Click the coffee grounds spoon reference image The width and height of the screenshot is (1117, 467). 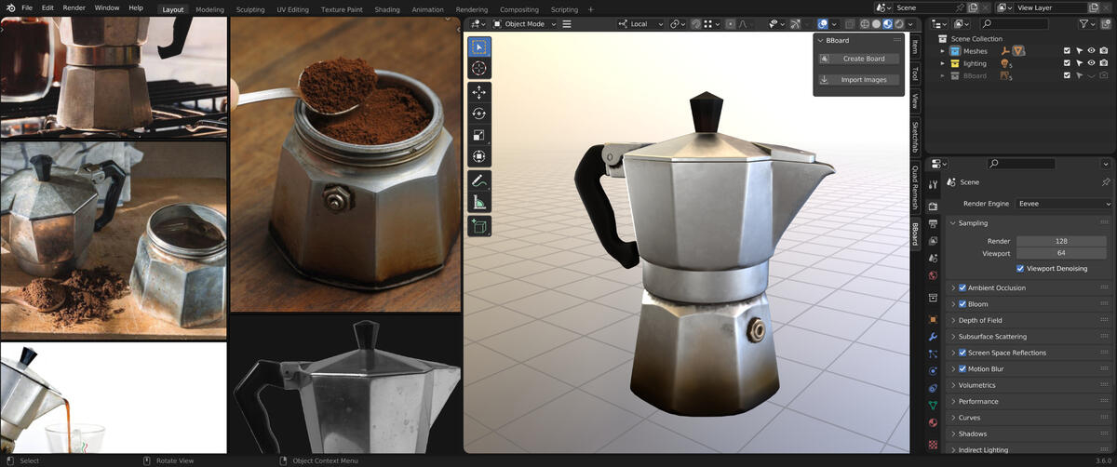[x=345, y=164]
